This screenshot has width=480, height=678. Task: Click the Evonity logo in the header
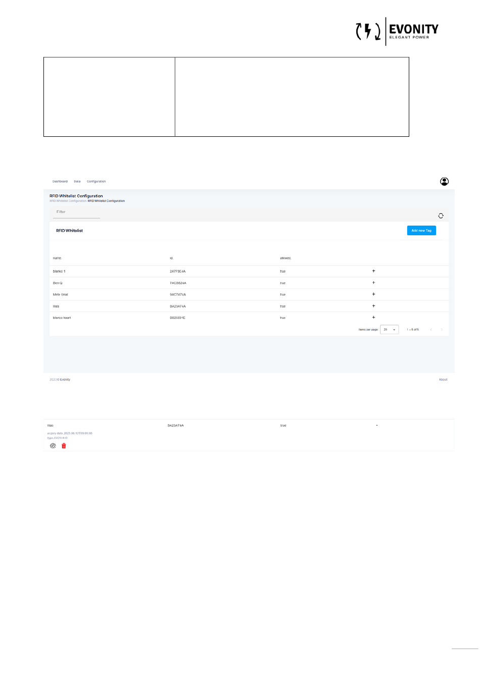point(397,31)
